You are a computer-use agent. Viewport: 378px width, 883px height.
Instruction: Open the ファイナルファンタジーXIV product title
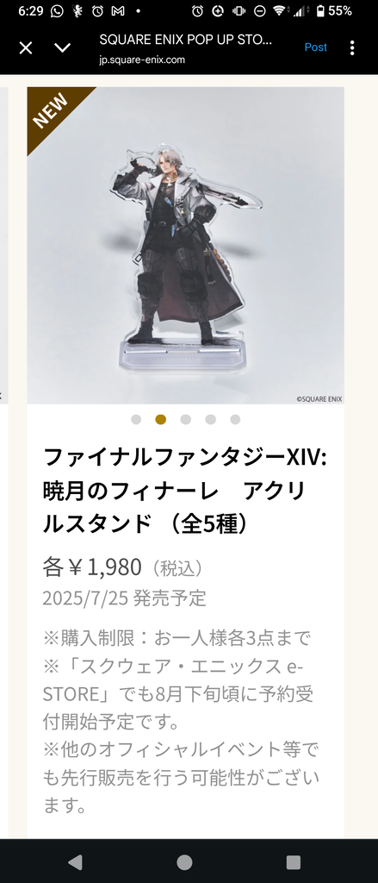(184, 490)
